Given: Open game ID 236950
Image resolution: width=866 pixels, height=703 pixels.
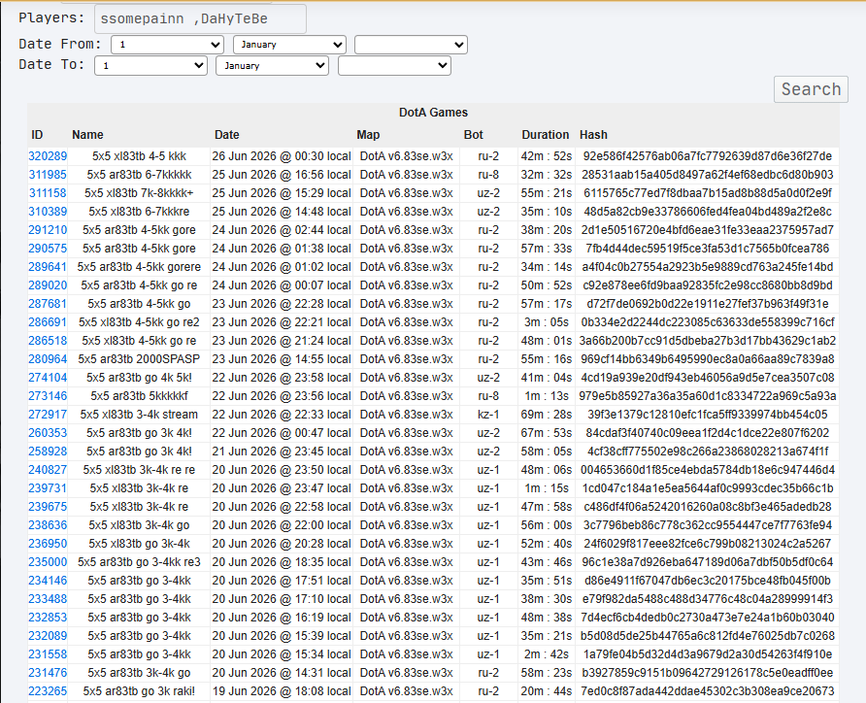Looking at the screenshot, I should 48,544.
